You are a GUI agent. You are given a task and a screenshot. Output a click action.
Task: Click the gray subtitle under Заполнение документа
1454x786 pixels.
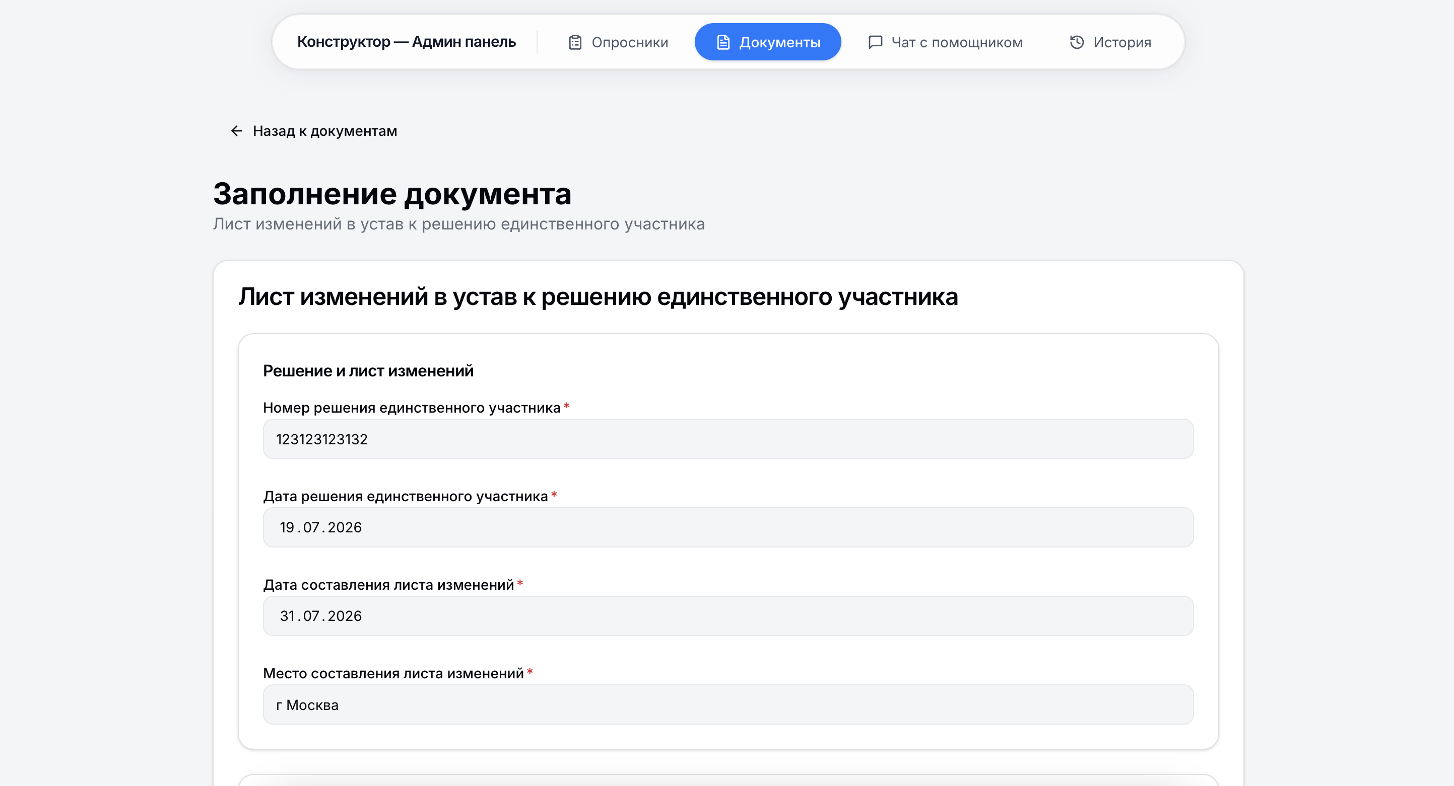point(459,224)
